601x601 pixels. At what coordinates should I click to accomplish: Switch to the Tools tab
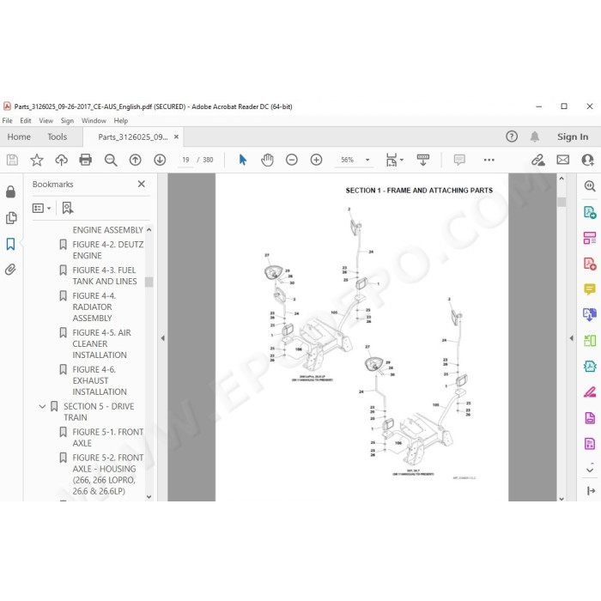click(58, 137)
